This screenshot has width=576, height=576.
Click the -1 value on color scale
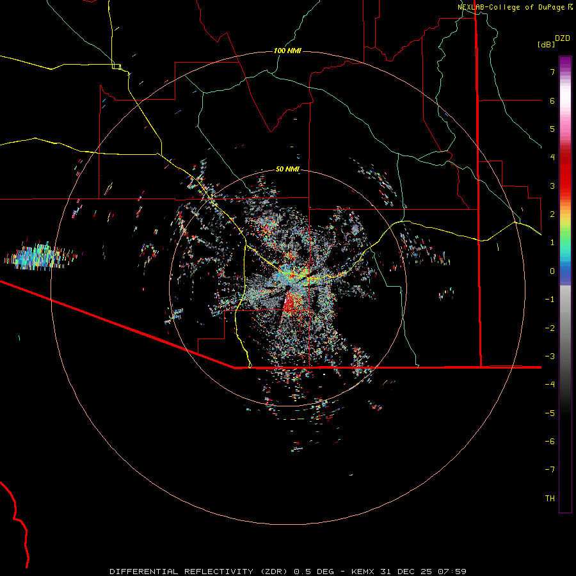[550, 300]
